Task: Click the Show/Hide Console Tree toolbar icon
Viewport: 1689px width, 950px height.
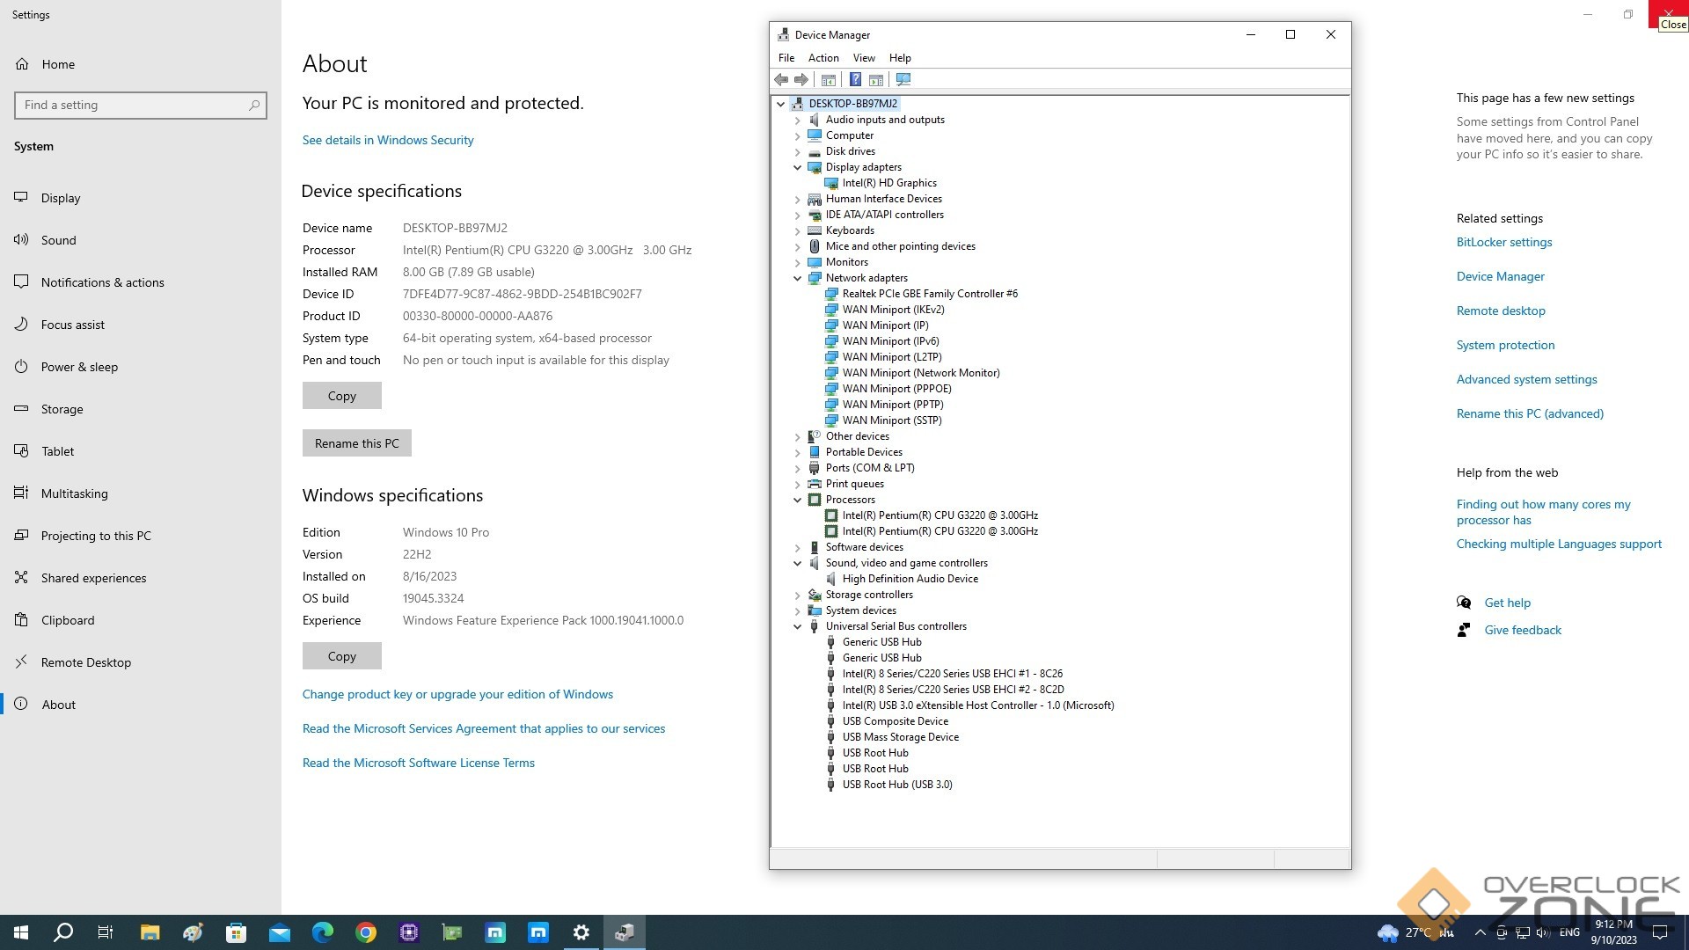Action: (828, 80)
